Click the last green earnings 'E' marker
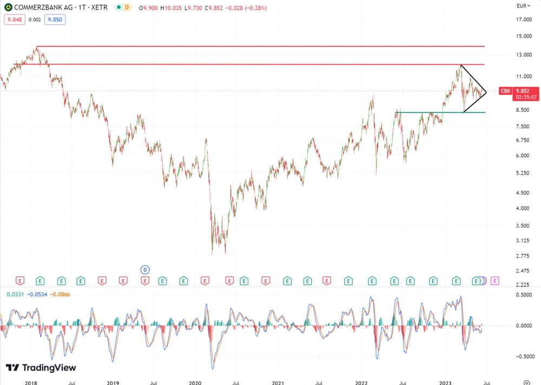The width and height of the screenshot is (541, 385). point(477,281)
